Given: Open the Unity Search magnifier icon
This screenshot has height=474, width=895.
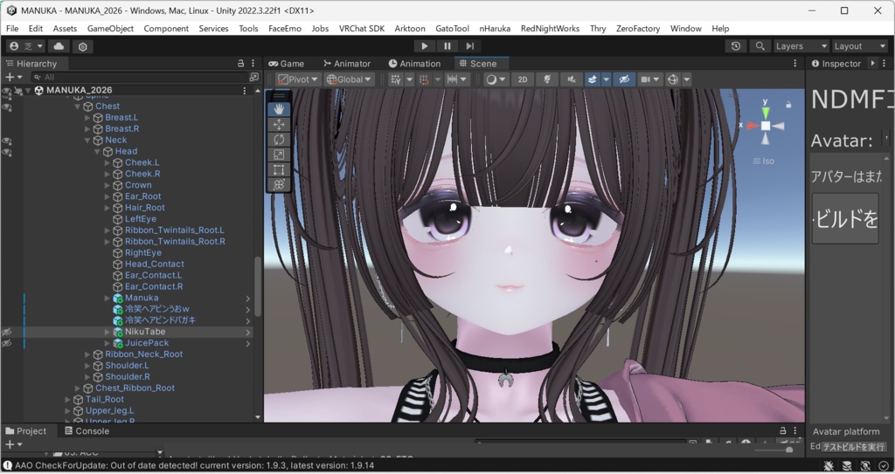Looking at the screenshot, I should (x=760, y=46).
